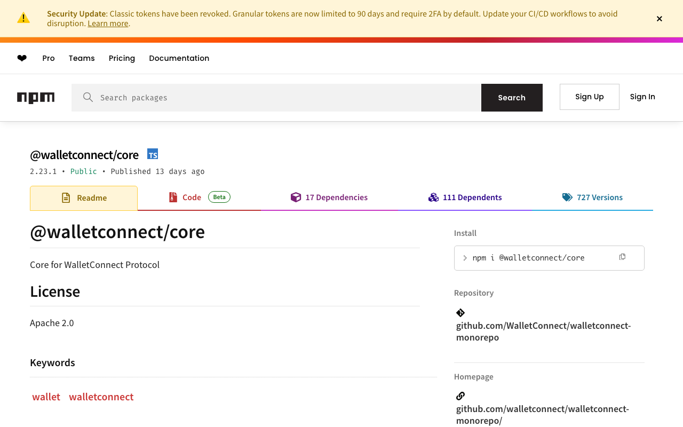Click the homepage link chain icon
Image resolution: width=683 pixels, height=427 pixels.
[460, 396]
